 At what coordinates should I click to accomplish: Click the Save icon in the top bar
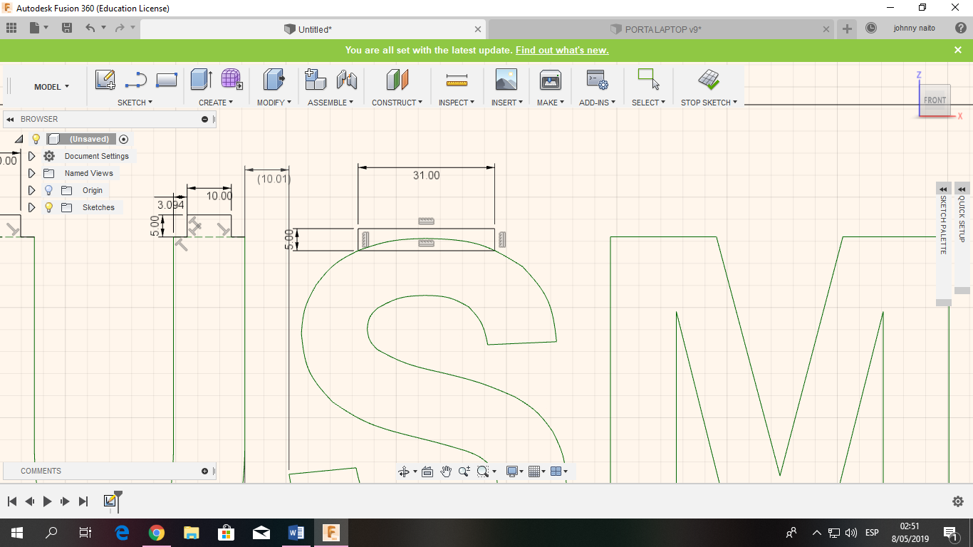tap(67, 28)
